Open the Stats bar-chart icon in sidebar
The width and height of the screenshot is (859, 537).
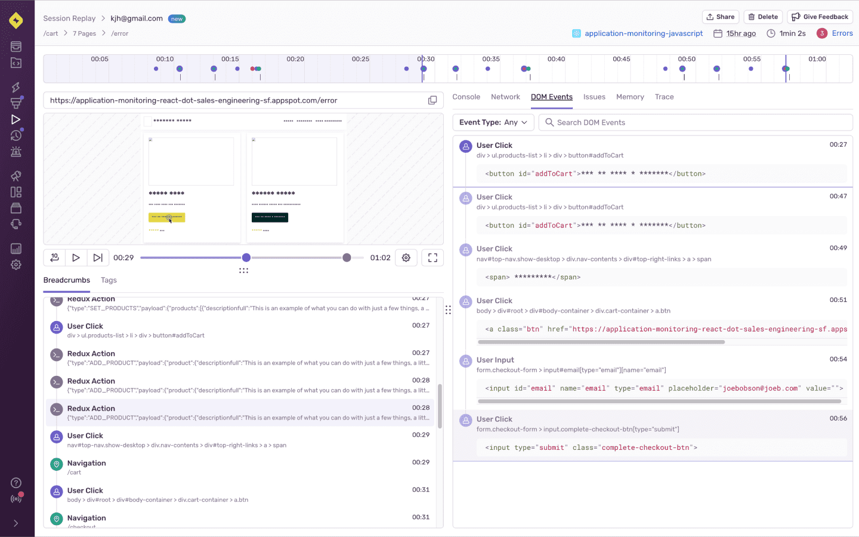point(16,249)
